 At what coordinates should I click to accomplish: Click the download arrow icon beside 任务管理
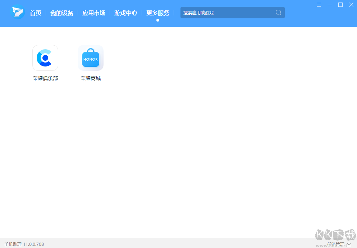(x=349, y=244)
